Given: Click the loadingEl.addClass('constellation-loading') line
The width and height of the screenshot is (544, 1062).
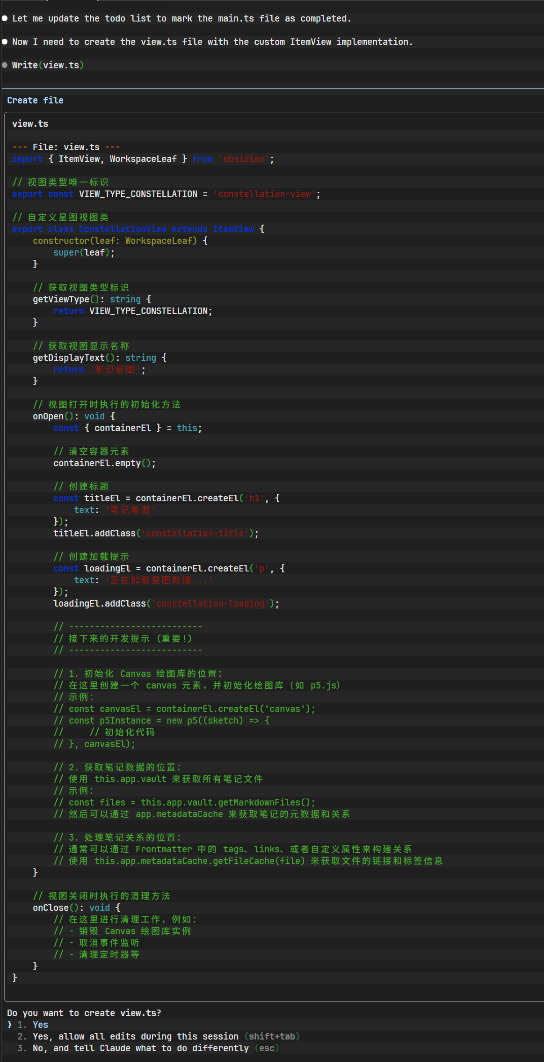Looking at the screenshot, I should pyautogui.click(x=166, y=603).
